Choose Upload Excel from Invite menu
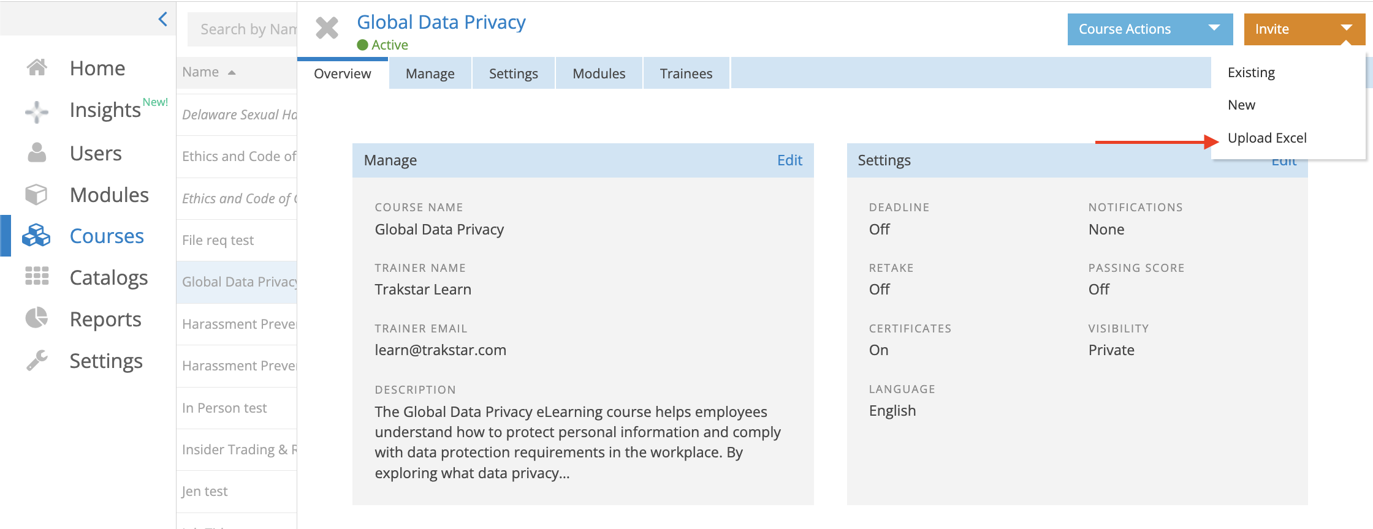This screenshot has height=529, width=1373. click(x=1267, y=138)
